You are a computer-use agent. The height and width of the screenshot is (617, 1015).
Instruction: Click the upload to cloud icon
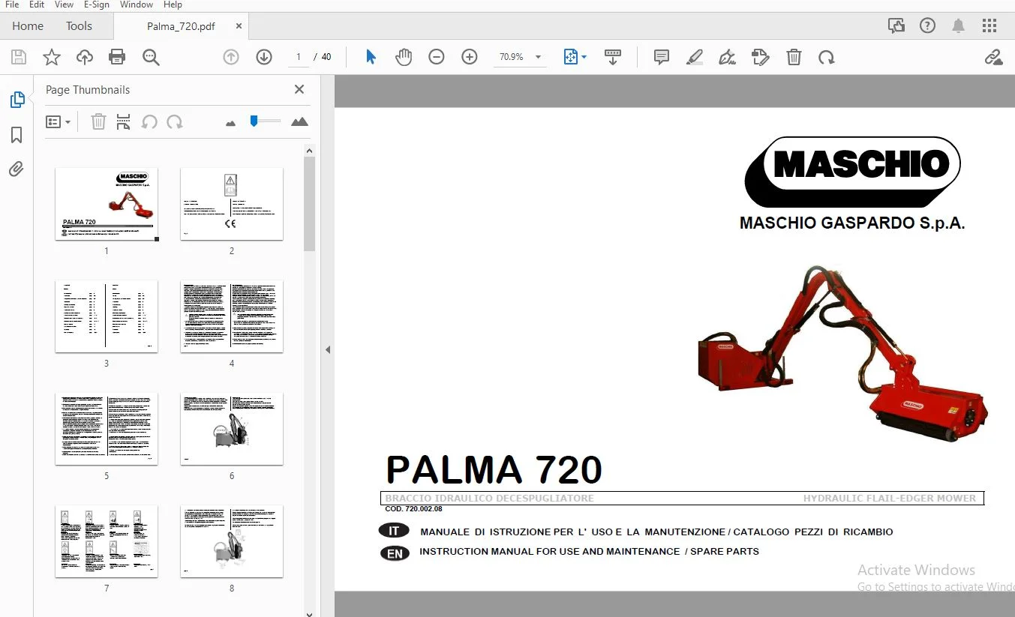(x=84, y=57)
